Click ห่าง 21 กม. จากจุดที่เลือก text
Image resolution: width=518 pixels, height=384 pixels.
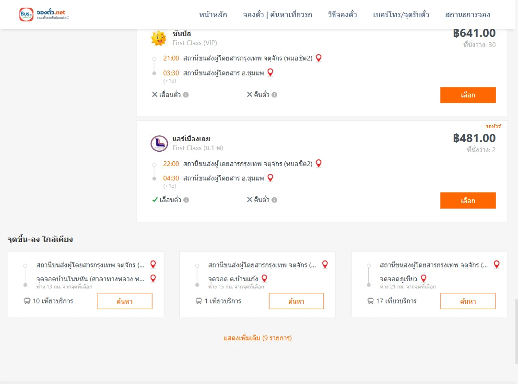click(x=408, y=287)
